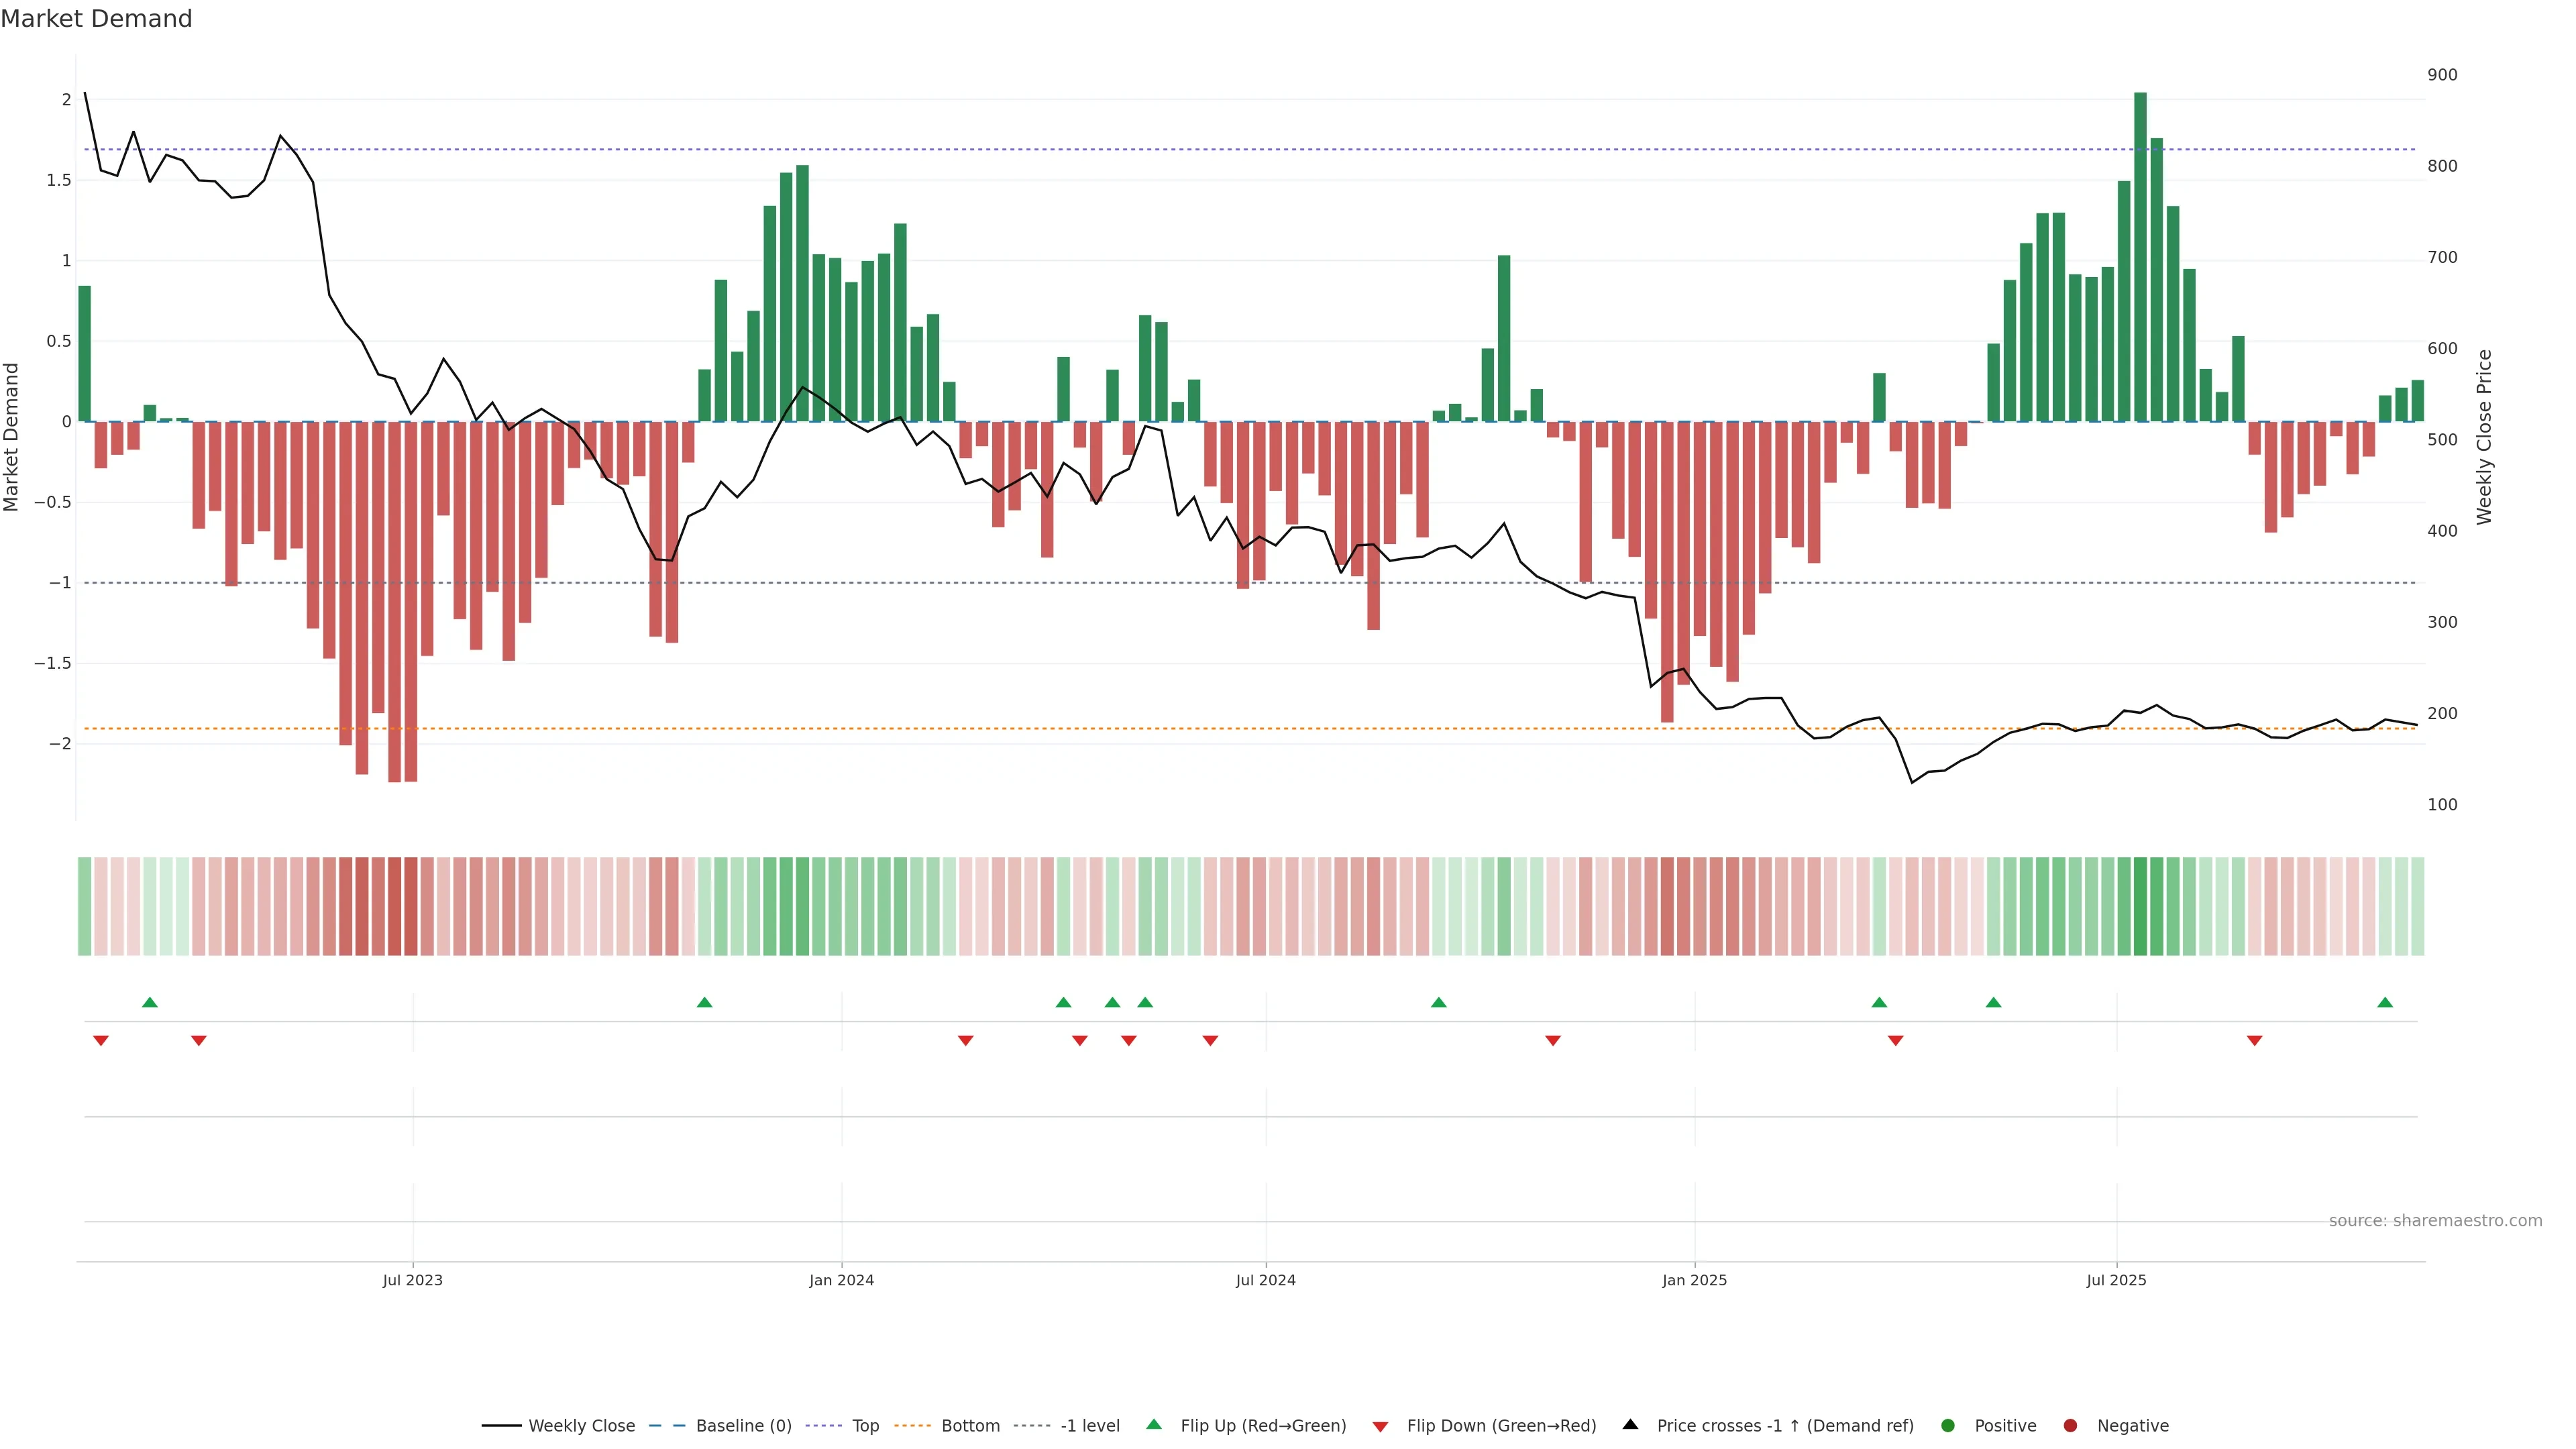The image size is (2576, 1449).
Task: Click the Jul 2025 x-axis label
Action: tap(2116, 1280)
